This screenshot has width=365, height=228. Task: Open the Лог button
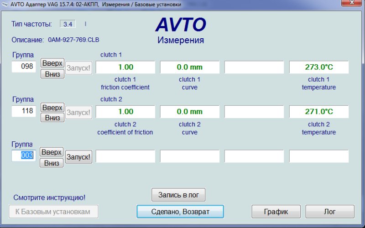(330, 212)
